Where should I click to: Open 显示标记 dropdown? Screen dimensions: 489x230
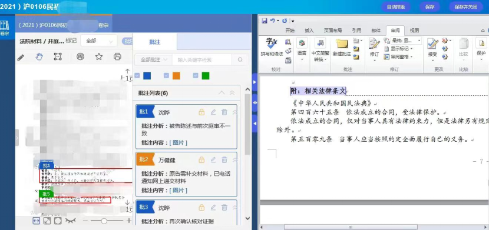[x=398, y=49]
